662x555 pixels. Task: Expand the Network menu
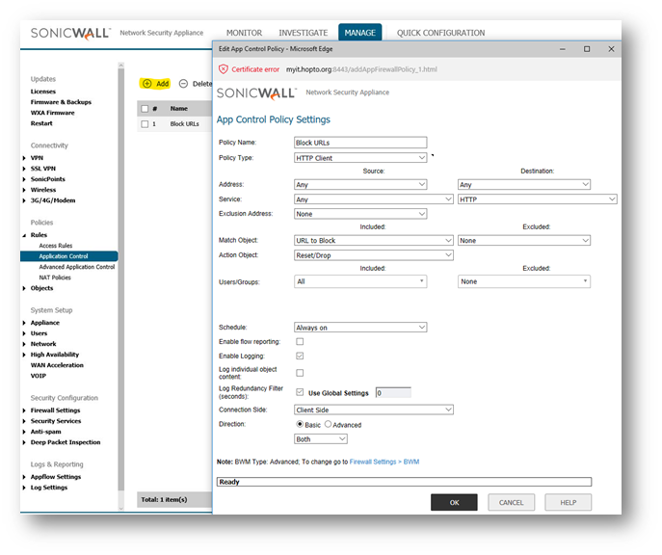point(24,344)
